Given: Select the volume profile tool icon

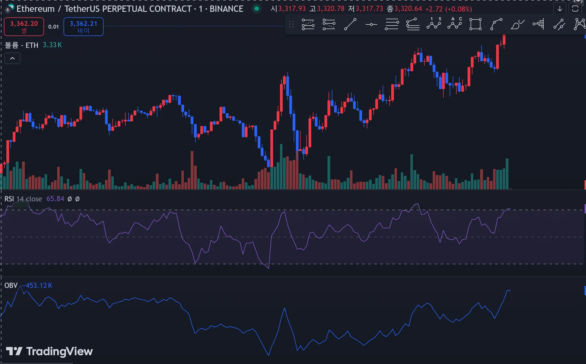Looking at the screenshot, I should pos(538,24).
